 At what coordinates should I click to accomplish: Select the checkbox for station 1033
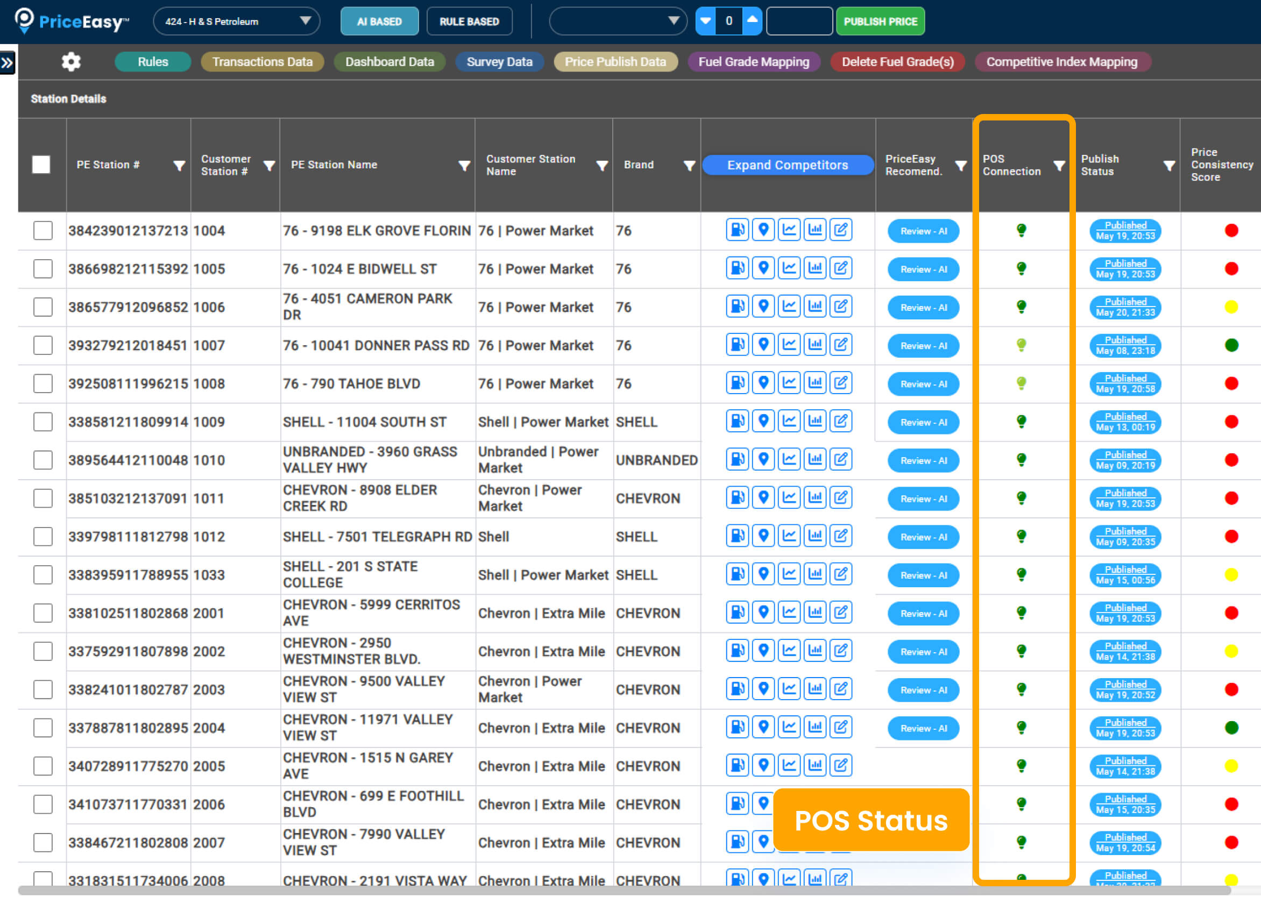coord(42,574)
